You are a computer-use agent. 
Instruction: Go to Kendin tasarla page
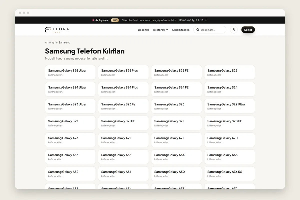click(x=181, y=30)
